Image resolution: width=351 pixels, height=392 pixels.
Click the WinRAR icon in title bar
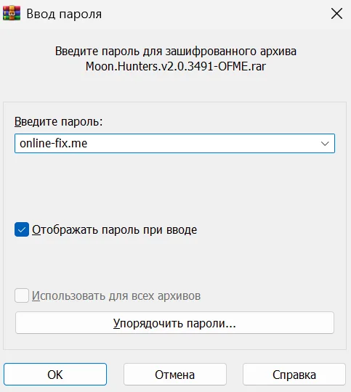[x=12, y=13]
